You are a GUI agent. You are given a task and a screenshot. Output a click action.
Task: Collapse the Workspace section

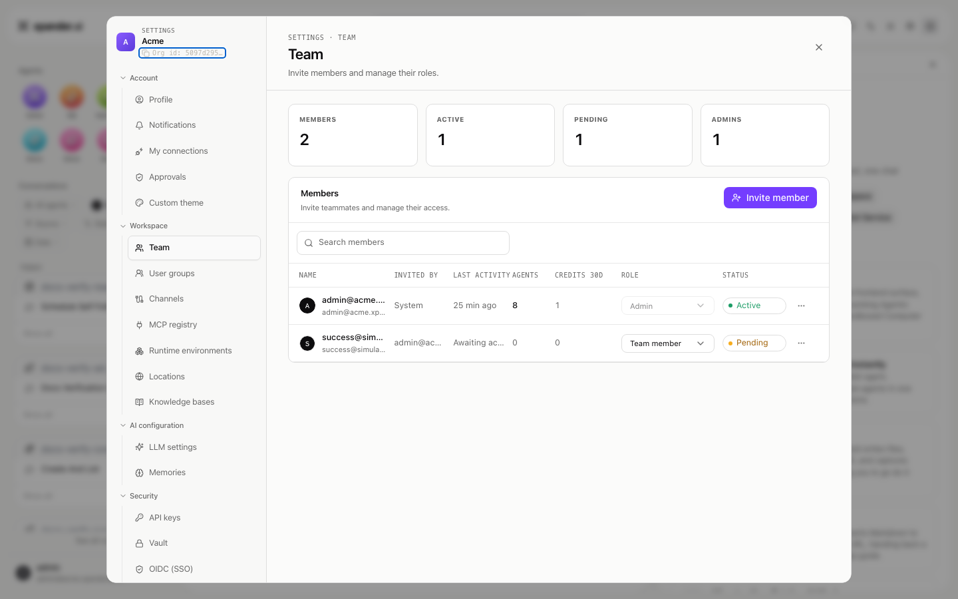[144, 226]
